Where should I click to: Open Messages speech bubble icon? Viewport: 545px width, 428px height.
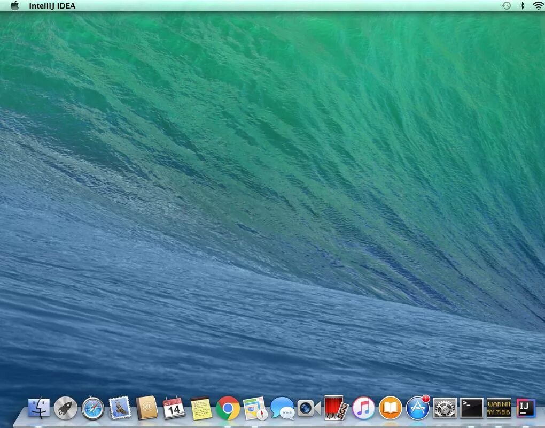coord(282,408)
